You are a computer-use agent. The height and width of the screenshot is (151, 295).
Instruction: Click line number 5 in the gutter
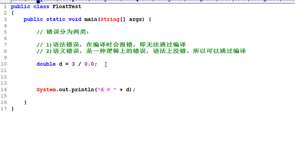pyautogui.click(x=5, y=32)
